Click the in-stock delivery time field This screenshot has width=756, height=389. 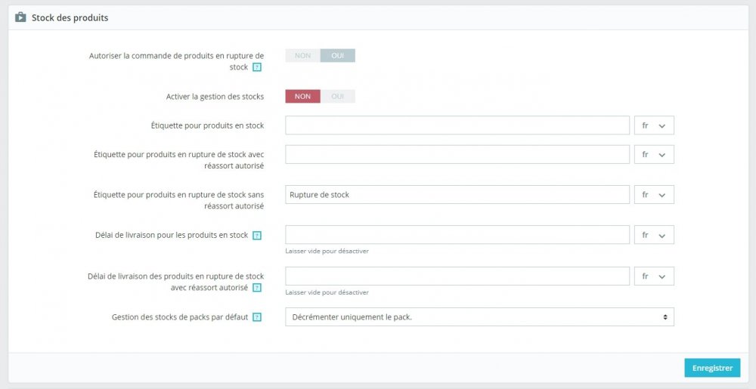tap(457, 235)
